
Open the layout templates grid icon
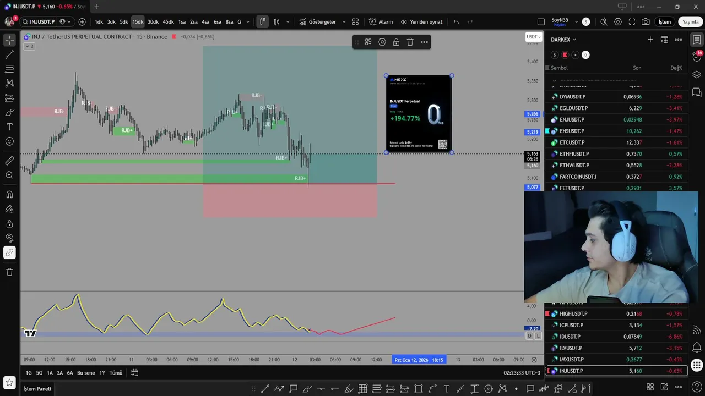point(355,22)
